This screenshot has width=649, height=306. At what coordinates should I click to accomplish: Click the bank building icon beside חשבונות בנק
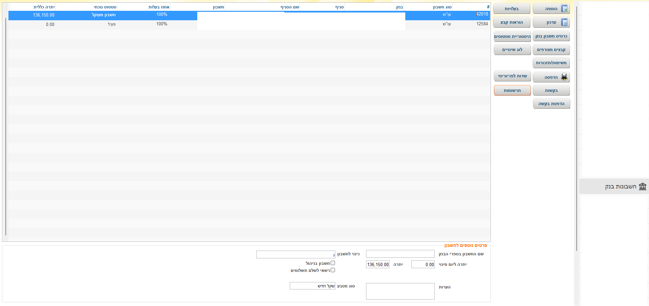[643, 186]
